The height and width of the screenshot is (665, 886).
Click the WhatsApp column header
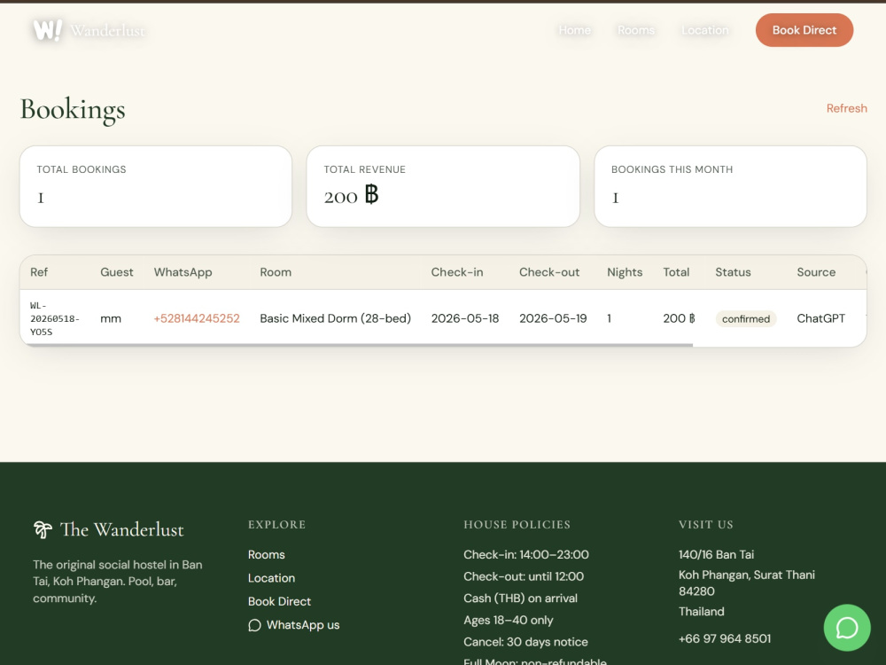coord(183,272)
